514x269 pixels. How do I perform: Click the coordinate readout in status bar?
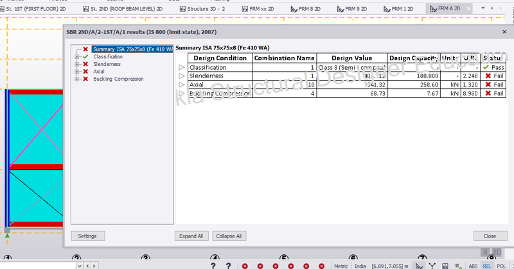coord(390,266)
